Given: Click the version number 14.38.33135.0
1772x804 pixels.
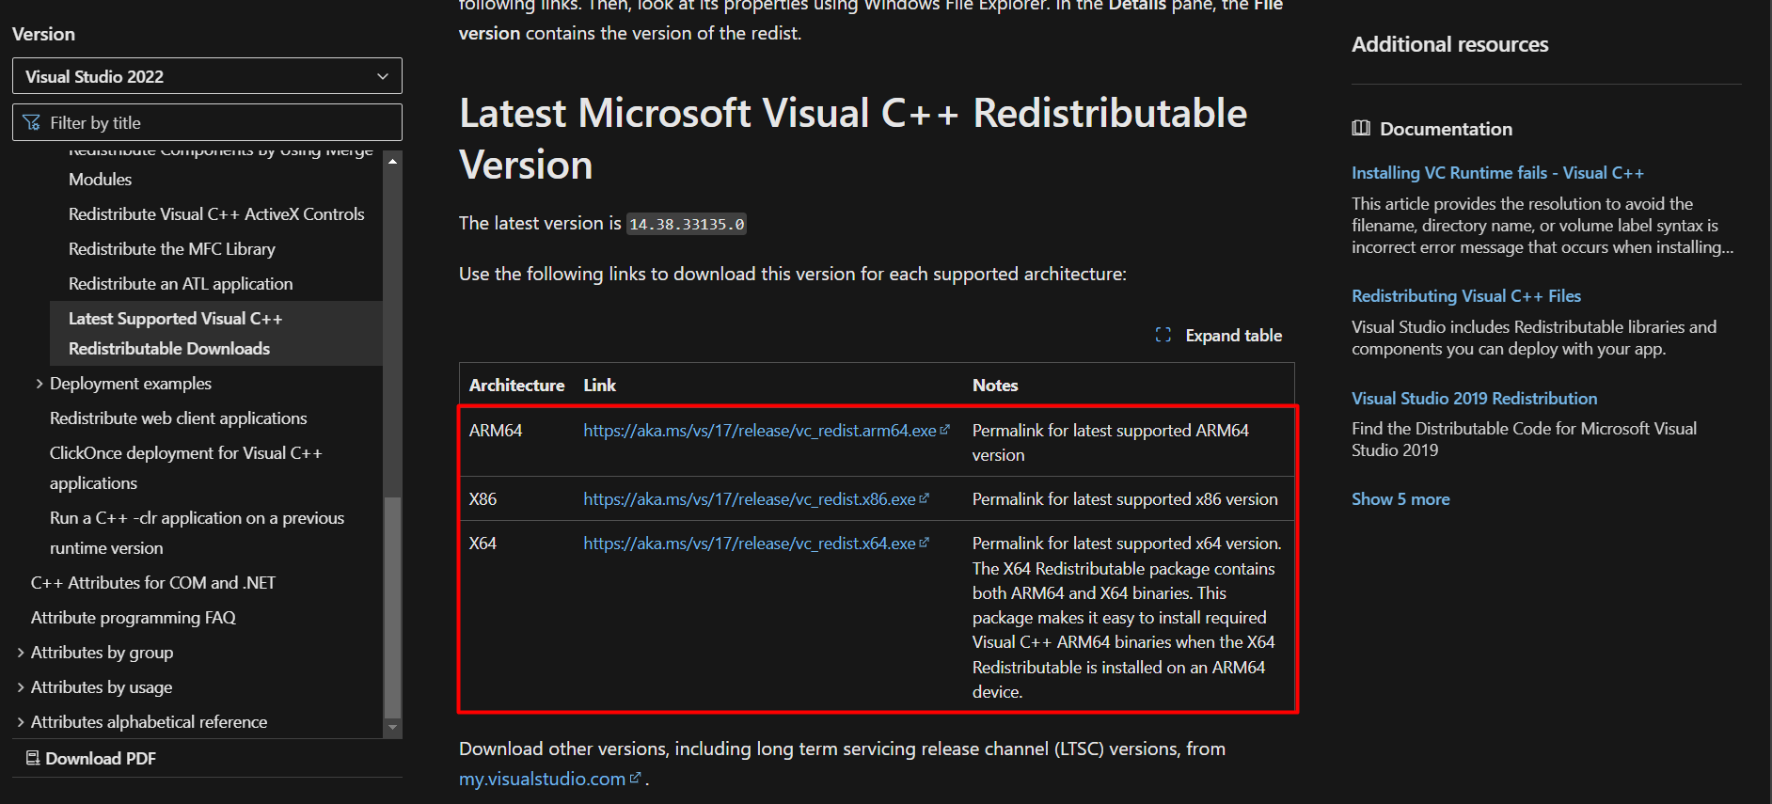Looking at the screenshot, I should (x=687, y=224).
